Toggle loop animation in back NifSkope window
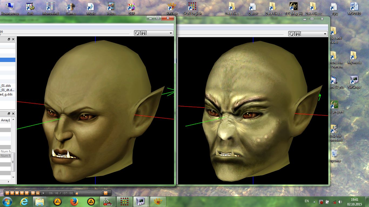 [x=291, y=34]
